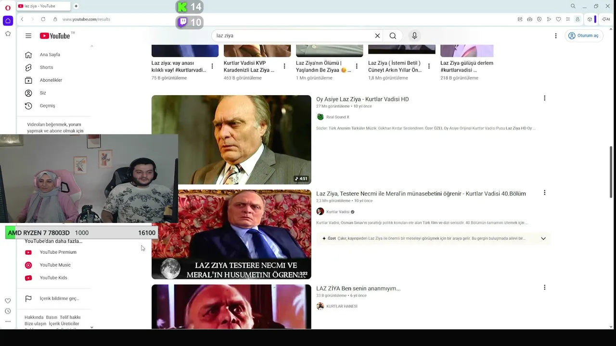Submit search with YouTube magnifier button
The height and width of the screenshot is (346, 616).
pyautogui.click(x=393, y=36)
